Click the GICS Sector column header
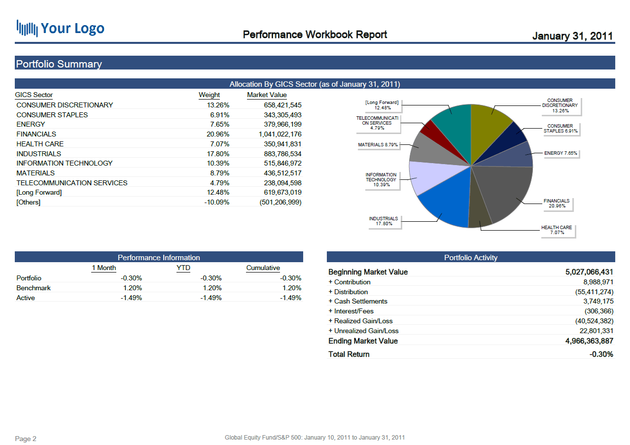The image size is (630, 445). point(34,95)
